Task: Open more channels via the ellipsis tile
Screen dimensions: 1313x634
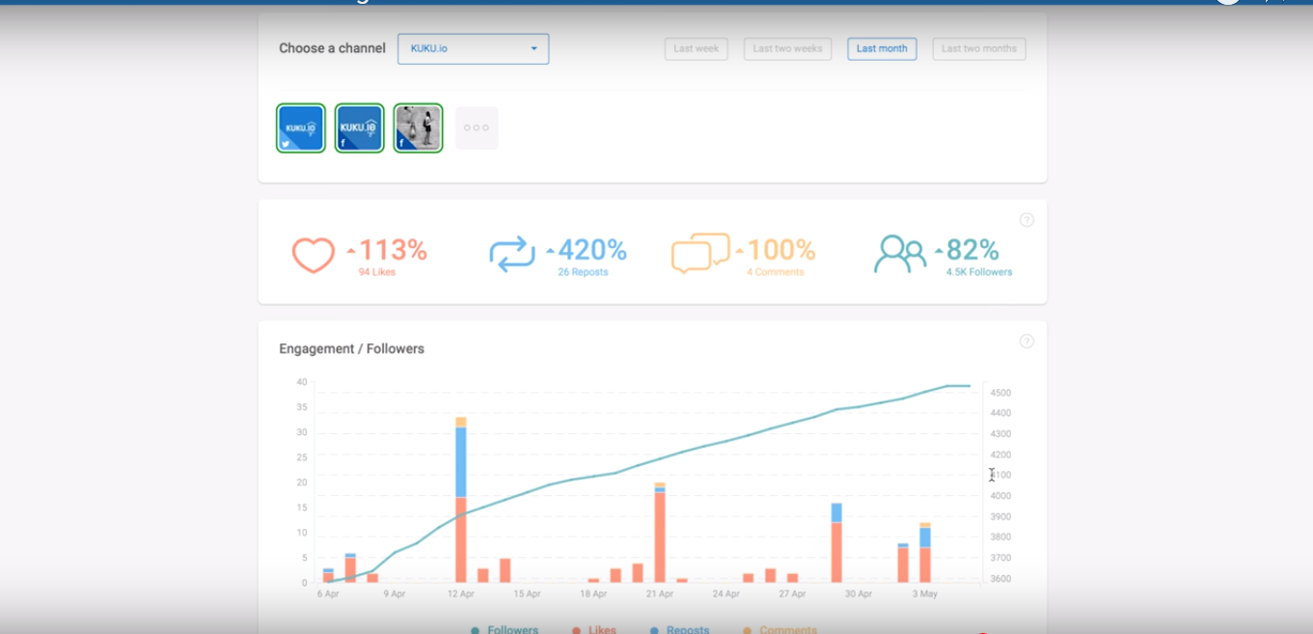Action: click(x=477, y=126)
